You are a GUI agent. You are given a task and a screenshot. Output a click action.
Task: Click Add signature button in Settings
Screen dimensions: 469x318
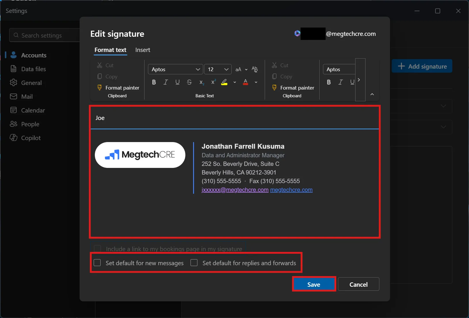pyautogui.click(x=422, y=66)
